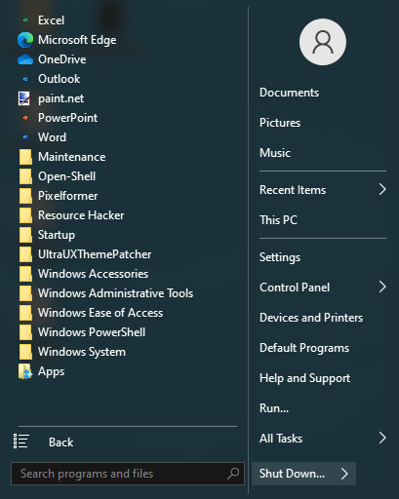Click the user account avatar picture
The width and height of the screenshot is (399, 499).
tap(323, 42)
